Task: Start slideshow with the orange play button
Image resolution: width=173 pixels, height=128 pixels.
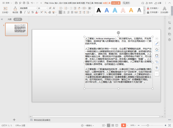Action: pyautogui.click(x=123, y=125)
